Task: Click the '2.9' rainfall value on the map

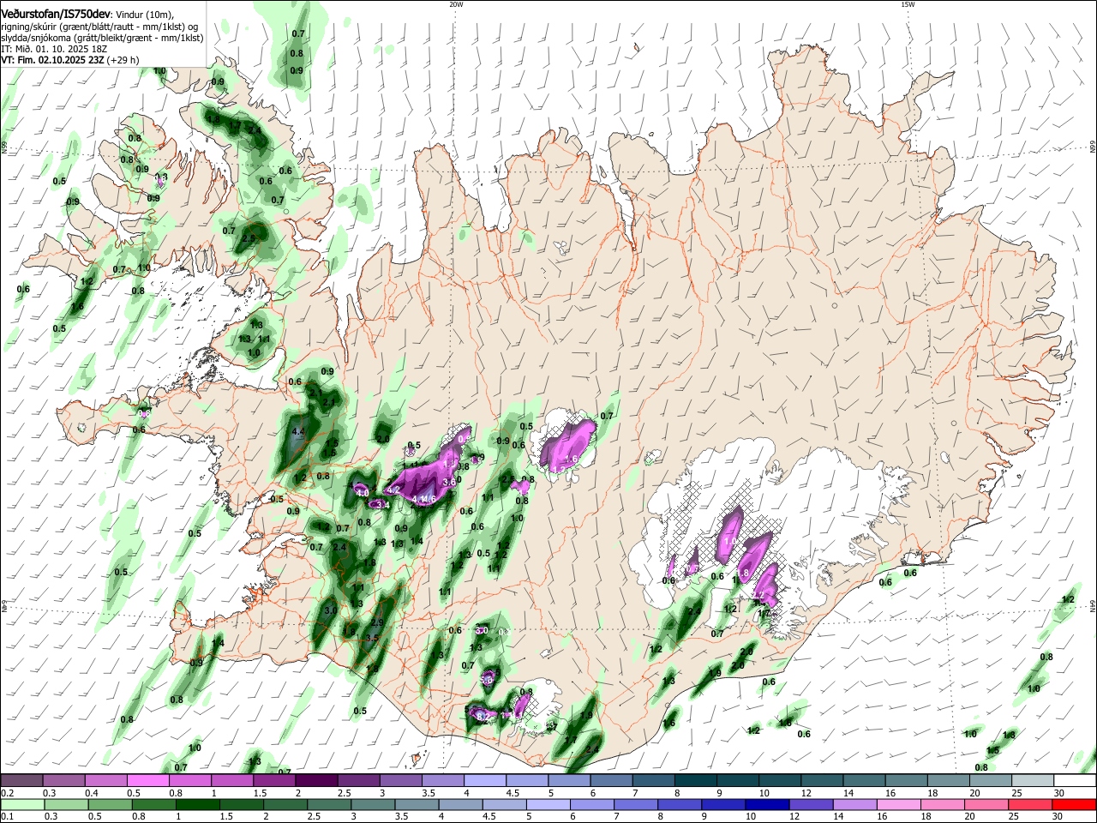Action: [x=377, y=622]
